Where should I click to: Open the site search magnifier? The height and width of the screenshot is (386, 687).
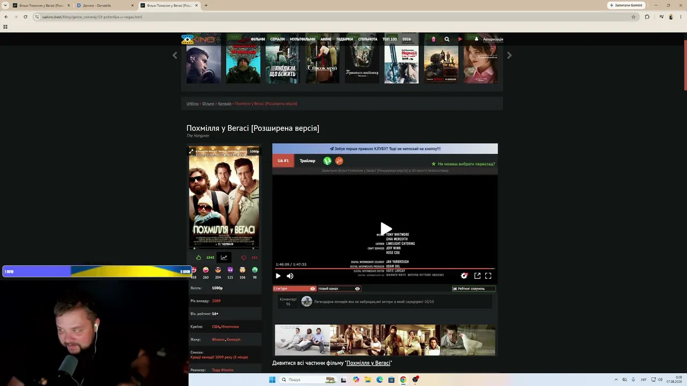(x=447, y=39)
